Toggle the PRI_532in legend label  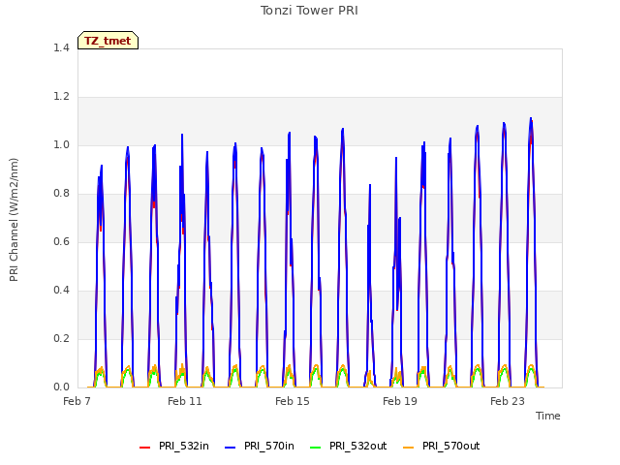tap(184, 446)
